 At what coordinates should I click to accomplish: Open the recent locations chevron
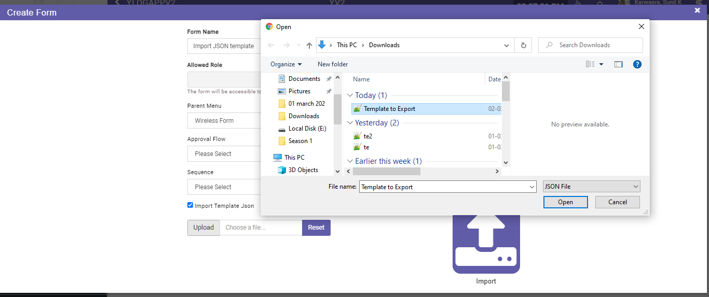click(x=298, y=45)
